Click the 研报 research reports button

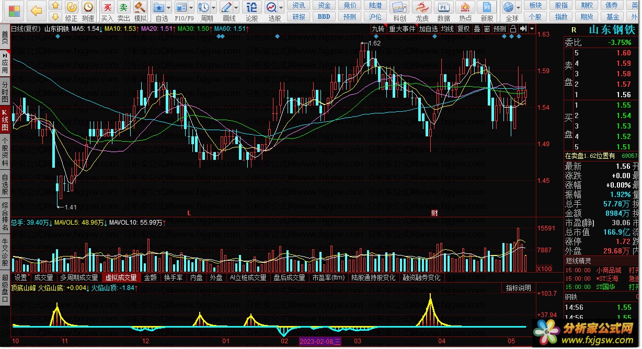click(299, 17)
